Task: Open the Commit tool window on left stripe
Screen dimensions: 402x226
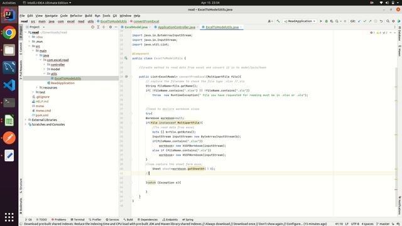Action: point(21,48)
